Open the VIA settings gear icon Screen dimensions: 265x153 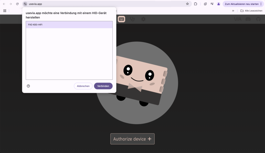pyautogui.click(x=143, y=19)
